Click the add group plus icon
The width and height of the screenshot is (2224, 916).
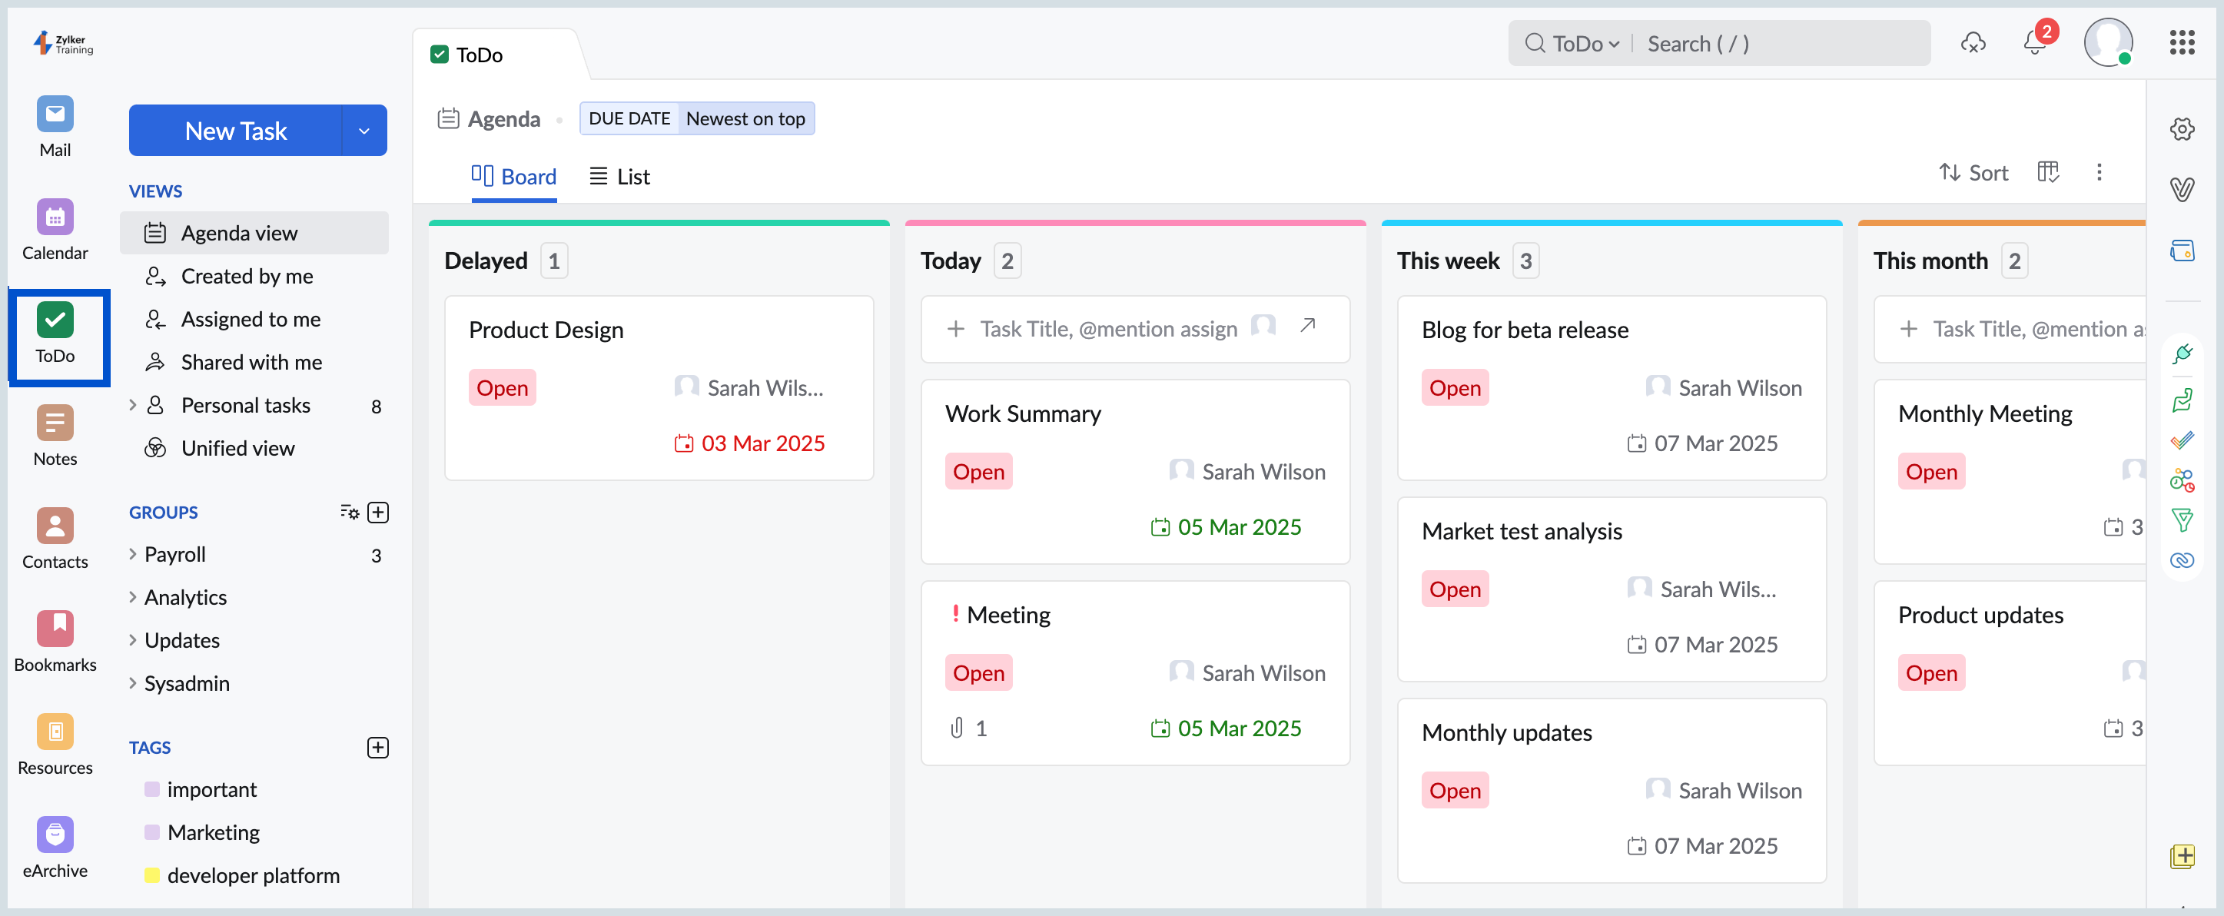coord(378,512)
